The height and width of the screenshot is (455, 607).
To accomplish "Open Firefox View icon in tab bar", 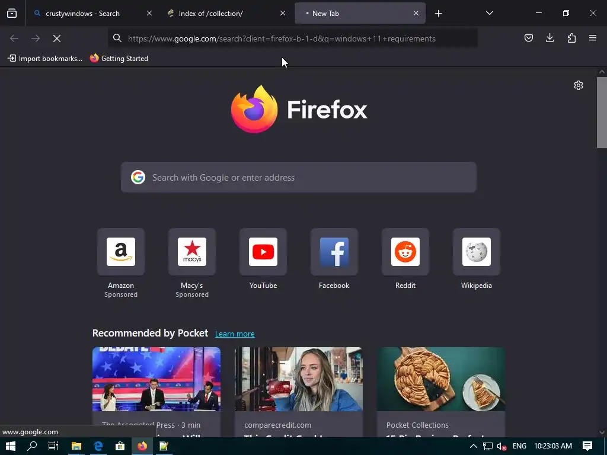I will pyautogui.click(x=12, y=14).
